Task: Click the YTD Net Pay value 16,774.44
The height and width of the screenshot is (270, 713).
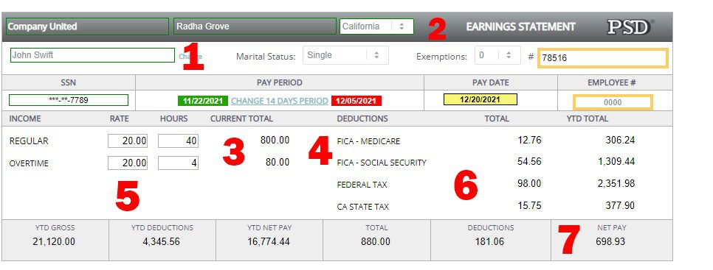Action: pos(269,242)
